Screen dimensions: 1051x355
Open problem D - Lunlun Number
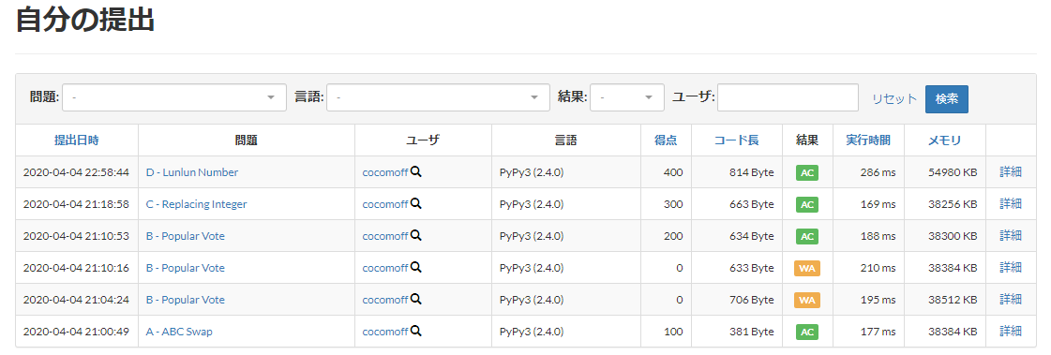[x=191, y=172]
